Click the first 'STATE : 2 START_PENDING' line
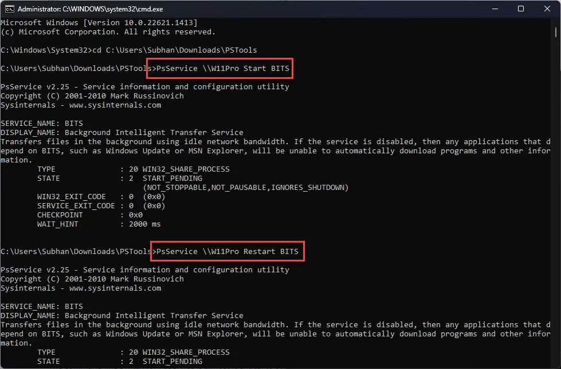Viewport: 561px width, 369px height. [x=120, y=178]
